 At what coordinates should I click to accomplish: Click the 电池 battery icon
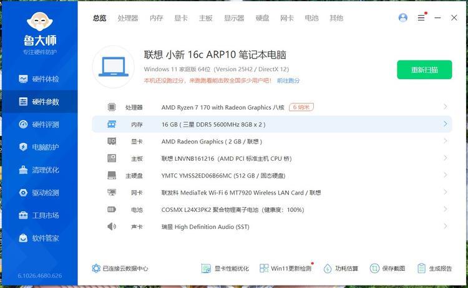112,209
